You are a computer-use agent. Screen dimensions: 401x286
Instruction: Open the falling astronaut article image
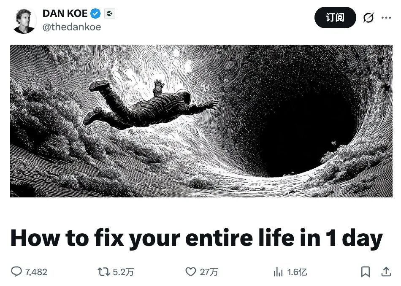coord(201,121)
